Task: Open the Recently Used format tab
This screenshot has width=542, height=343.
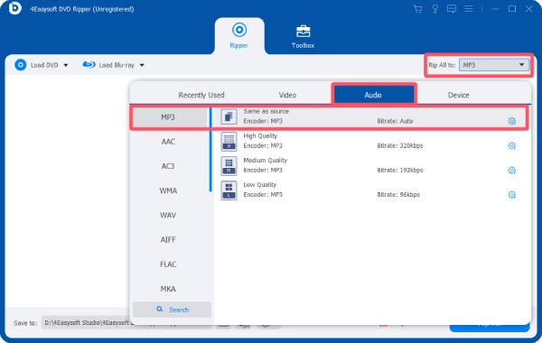Action: point(201,95)
